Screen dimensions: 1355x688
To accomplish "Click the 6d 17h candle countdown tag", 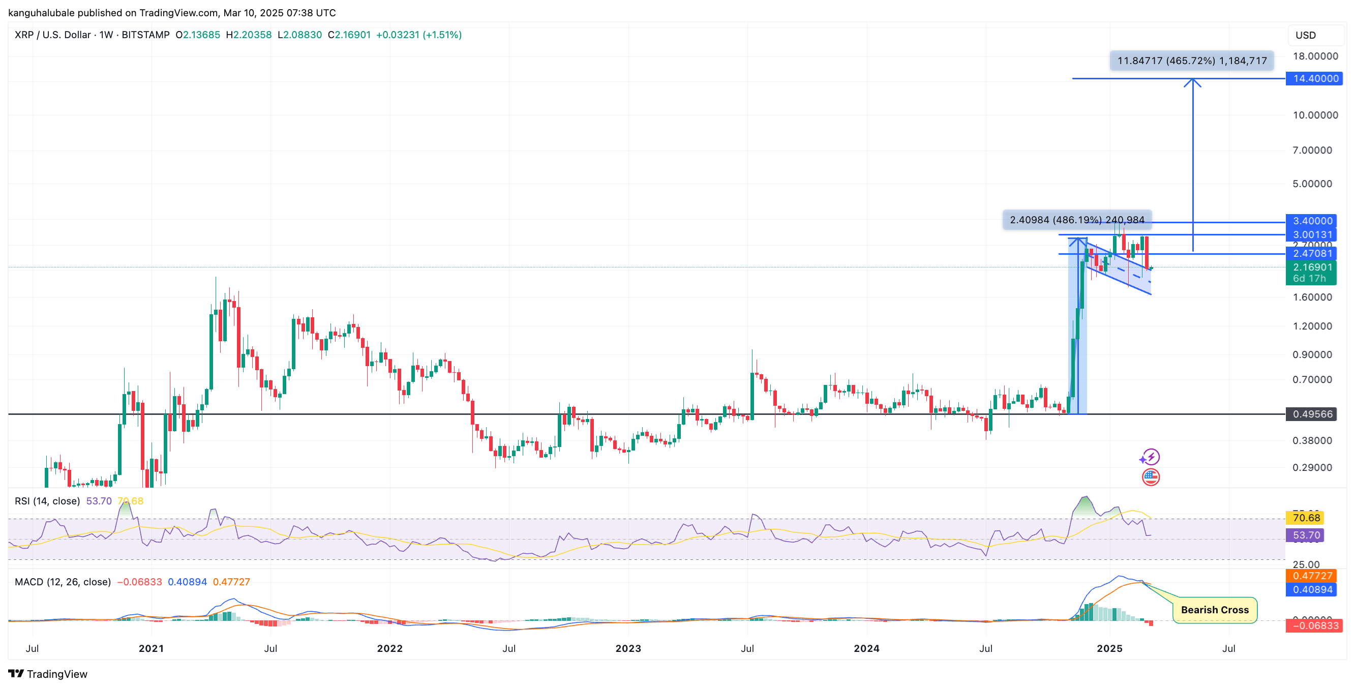I will click(x=1312, y=278).
